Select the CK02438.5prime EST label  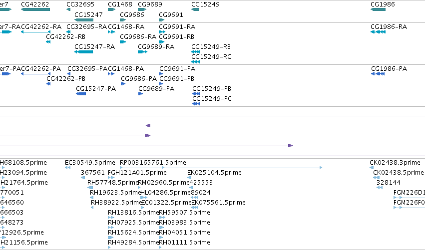(x=399, y=173)
